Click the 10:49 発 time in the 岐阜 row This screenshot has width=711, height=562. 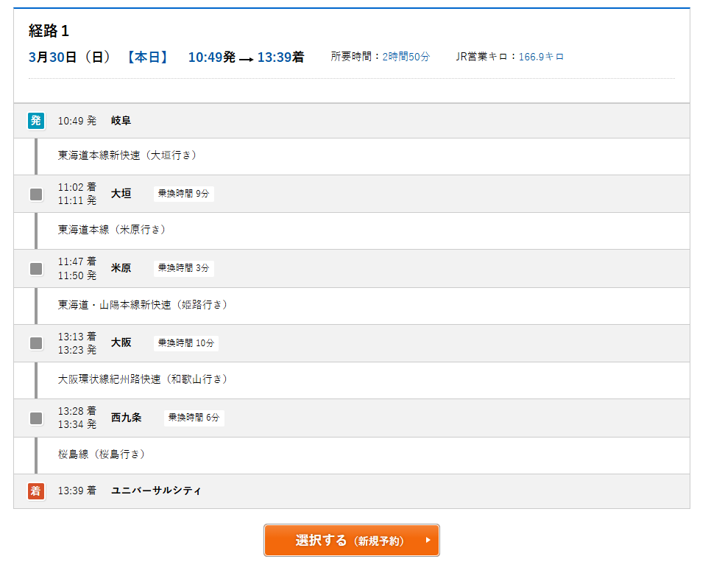[x=77, y=121]
